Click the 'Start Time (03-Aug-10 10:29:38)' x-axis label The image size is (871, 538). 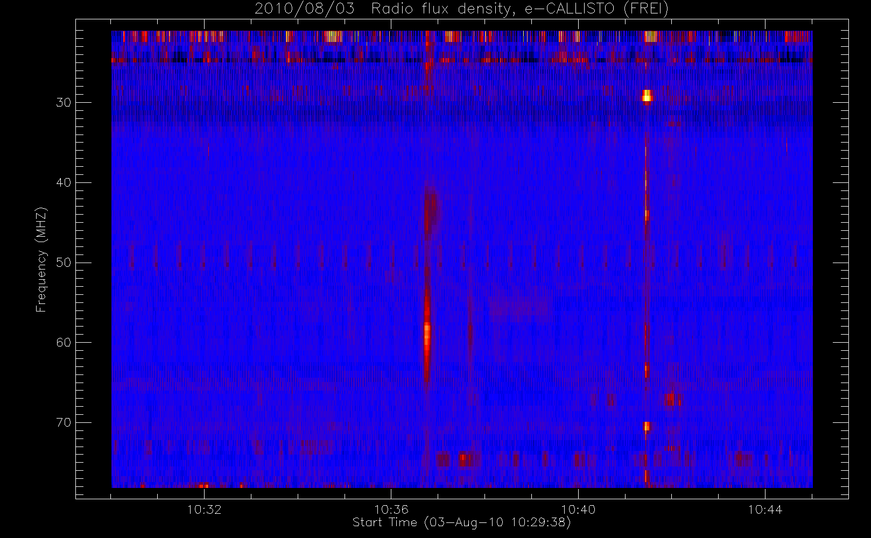click(461, 522)
